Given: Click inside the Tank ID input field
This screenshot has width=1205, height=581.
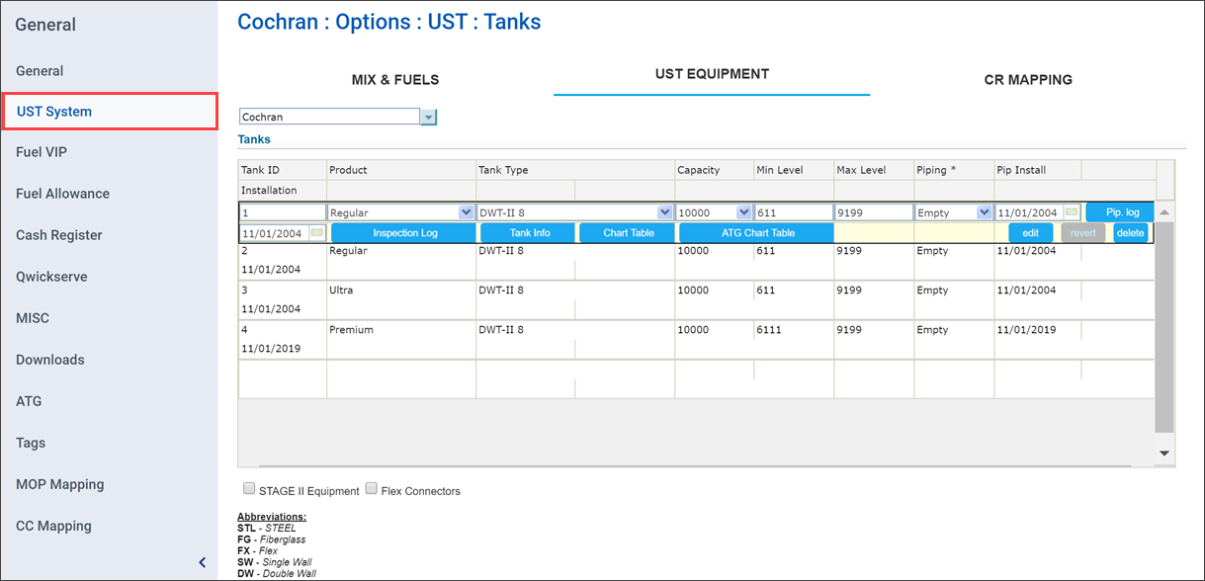Looking at the screenshot, I should (282, 211).
